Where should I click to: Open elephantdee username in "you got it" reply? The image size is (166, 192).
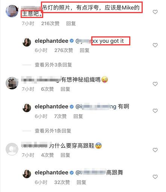pyautogui.click(x=51, y=41)
